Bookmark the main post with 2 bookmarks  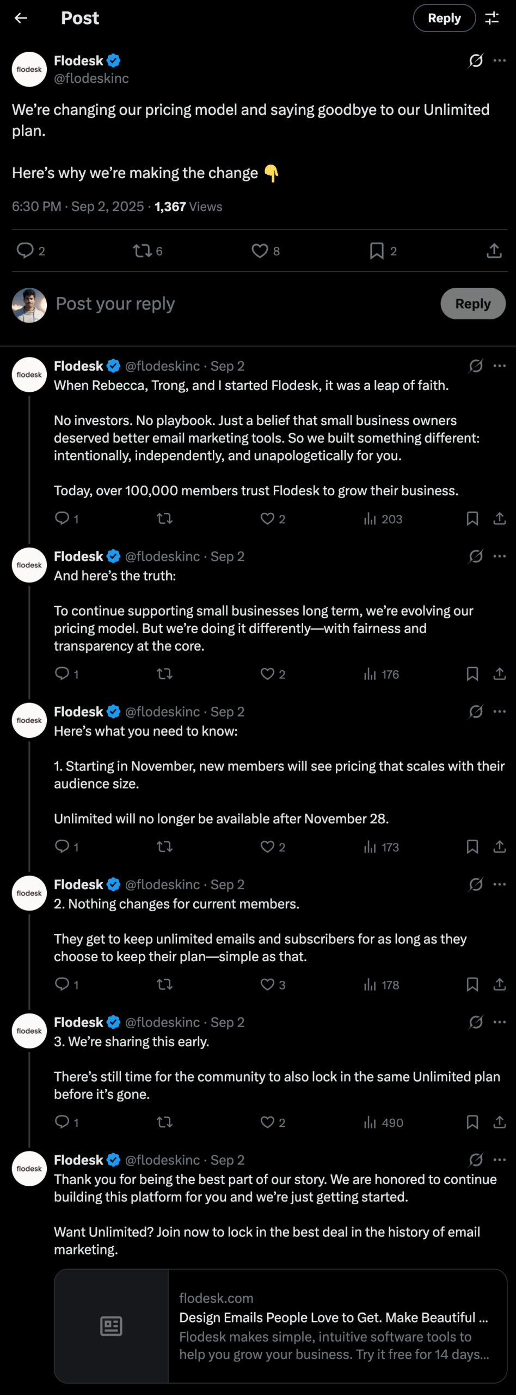(x=377, y=251)
